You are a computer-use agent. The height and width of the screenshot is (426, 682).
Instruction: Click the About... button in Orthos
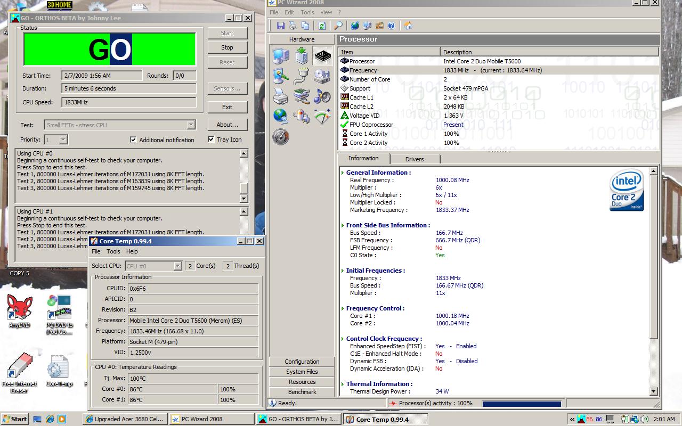click(x=227, y=125)
